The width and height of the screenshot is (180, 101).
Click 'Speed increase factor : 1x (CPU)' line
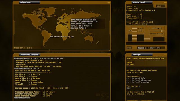(x=33, y=96)
